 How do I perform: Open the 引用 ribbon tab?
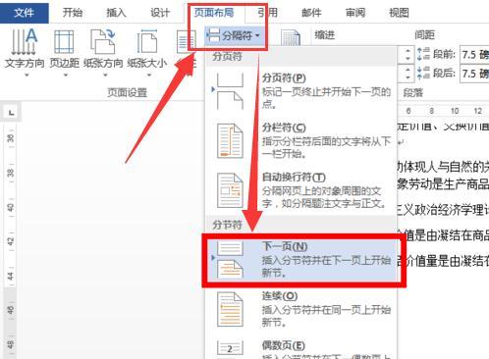[267, 13]
